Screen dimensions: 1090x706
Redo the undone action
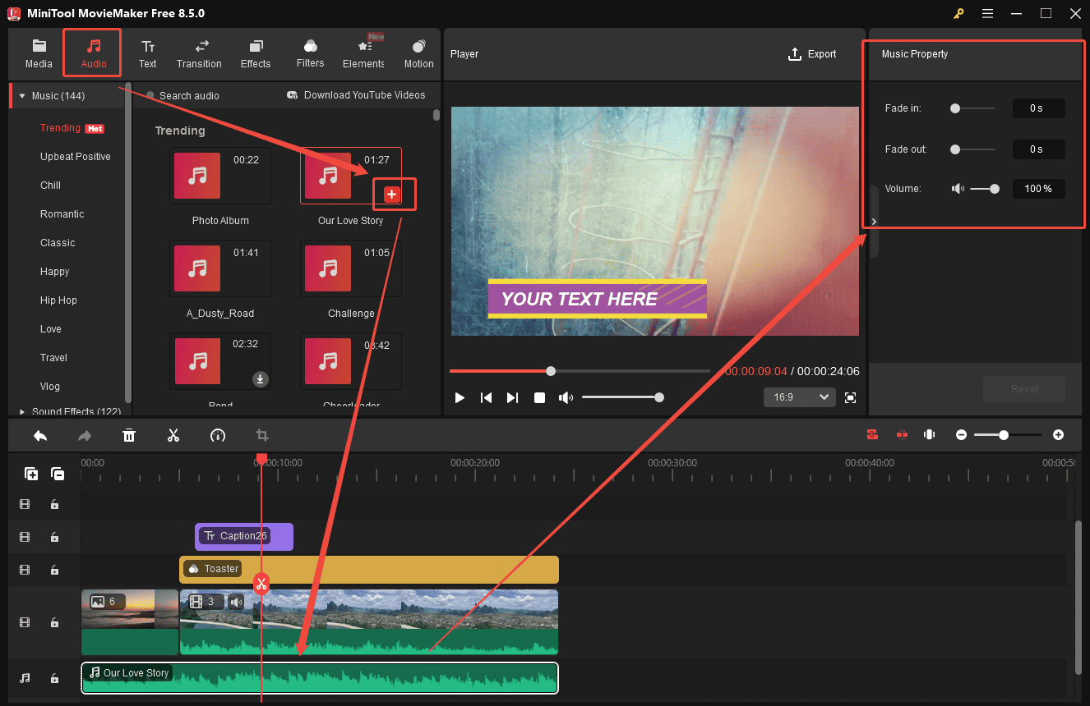click(84, 435)
